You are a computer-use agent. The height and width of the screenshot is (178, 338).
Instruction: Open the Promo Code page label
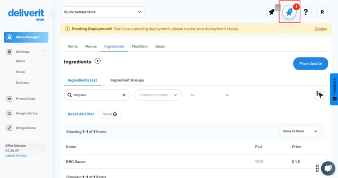pos(26,99)
